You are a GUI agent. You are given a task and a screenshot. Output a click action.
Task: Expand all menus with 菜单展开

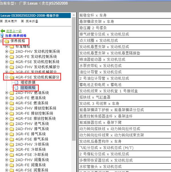[11, 21]
